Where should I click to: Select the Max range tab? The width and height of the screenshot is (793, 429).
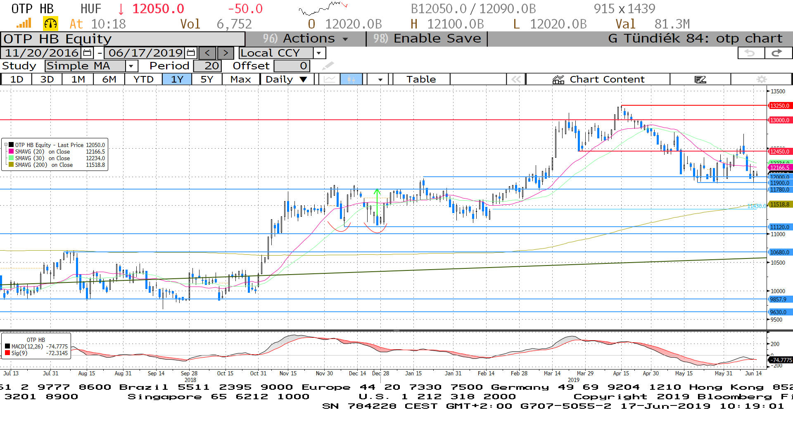tap(241, 79)
